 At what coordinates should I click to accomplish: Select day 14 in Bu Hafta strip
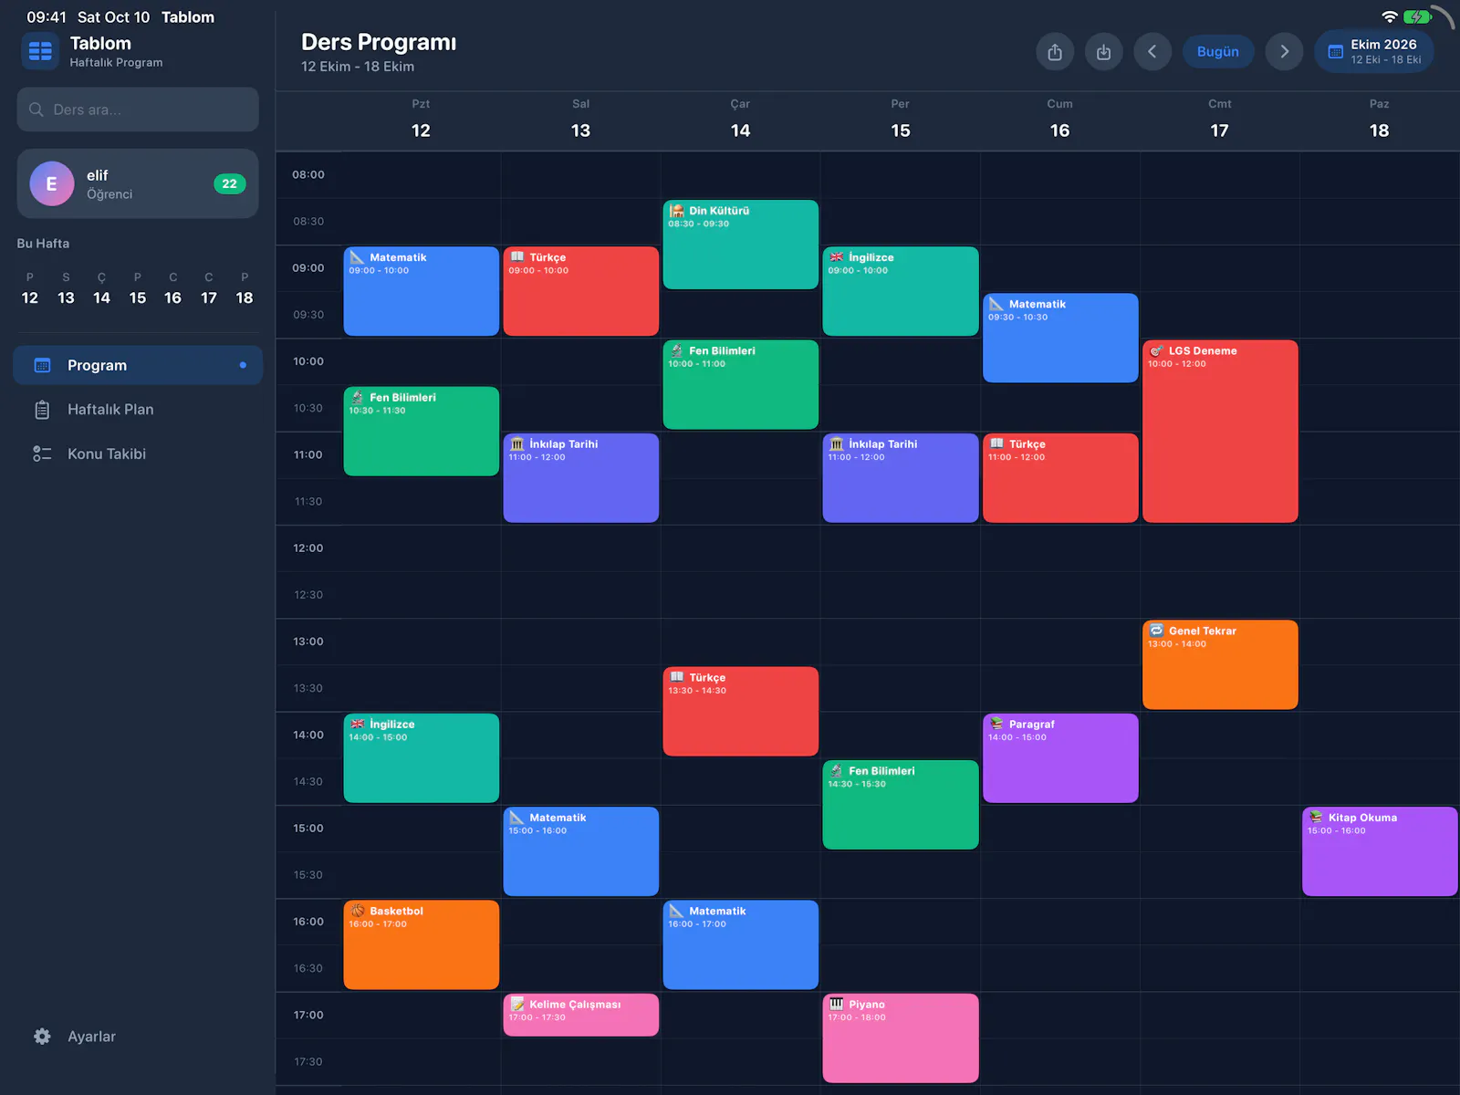101,288
